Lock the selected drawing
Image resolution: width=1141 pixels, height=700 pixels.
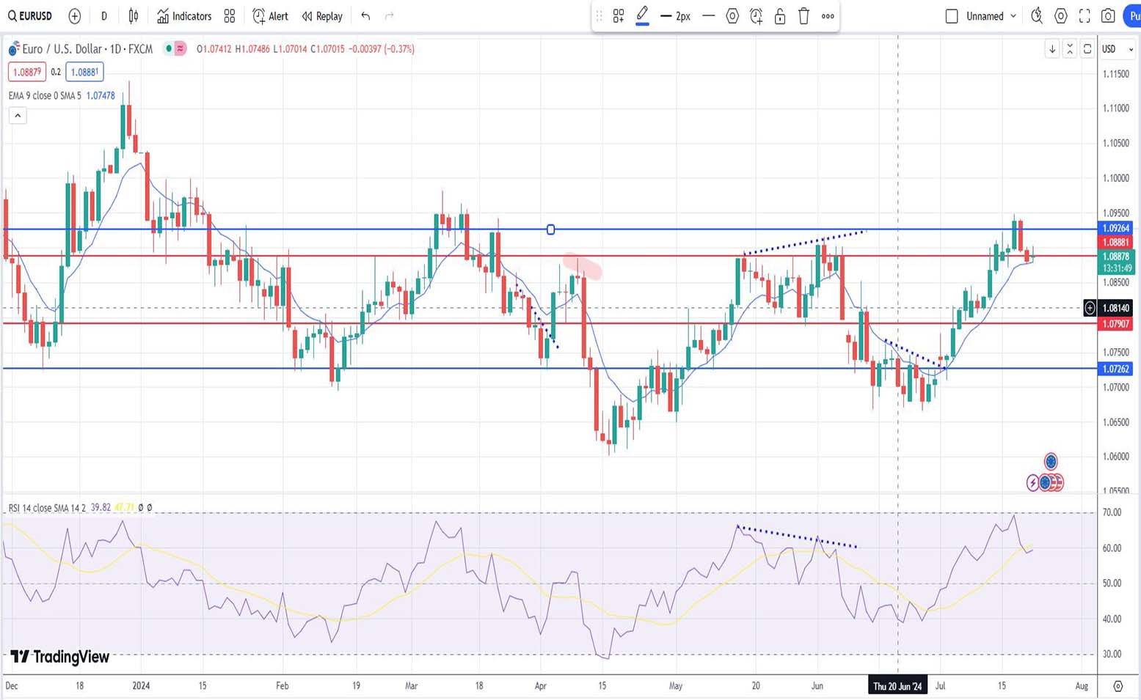[x=780, y=16]
